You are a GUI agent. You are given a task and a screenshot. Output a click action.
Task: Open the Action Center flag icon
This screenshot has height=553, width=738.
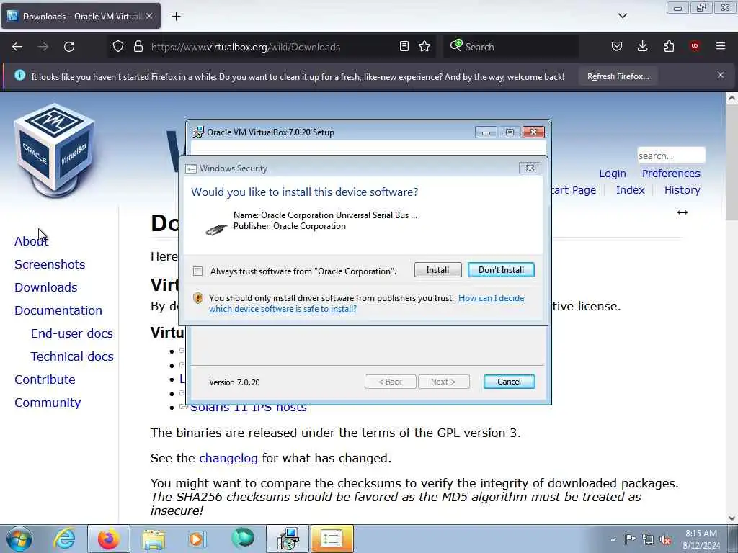[630, 539]
